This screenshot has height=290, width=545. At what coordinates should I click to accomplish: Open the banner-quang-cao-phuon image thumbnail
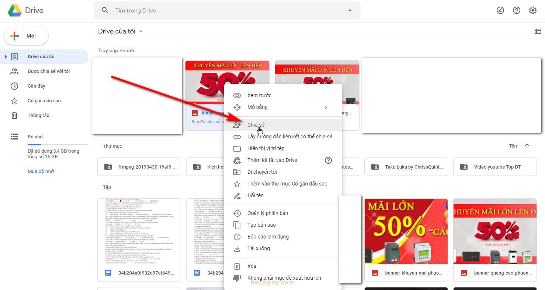495,231
